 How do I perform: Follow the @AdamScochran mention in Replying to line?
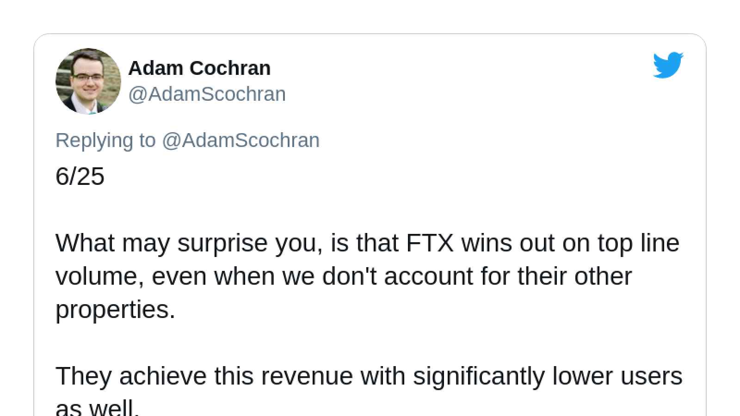click(x=240, y=140)
